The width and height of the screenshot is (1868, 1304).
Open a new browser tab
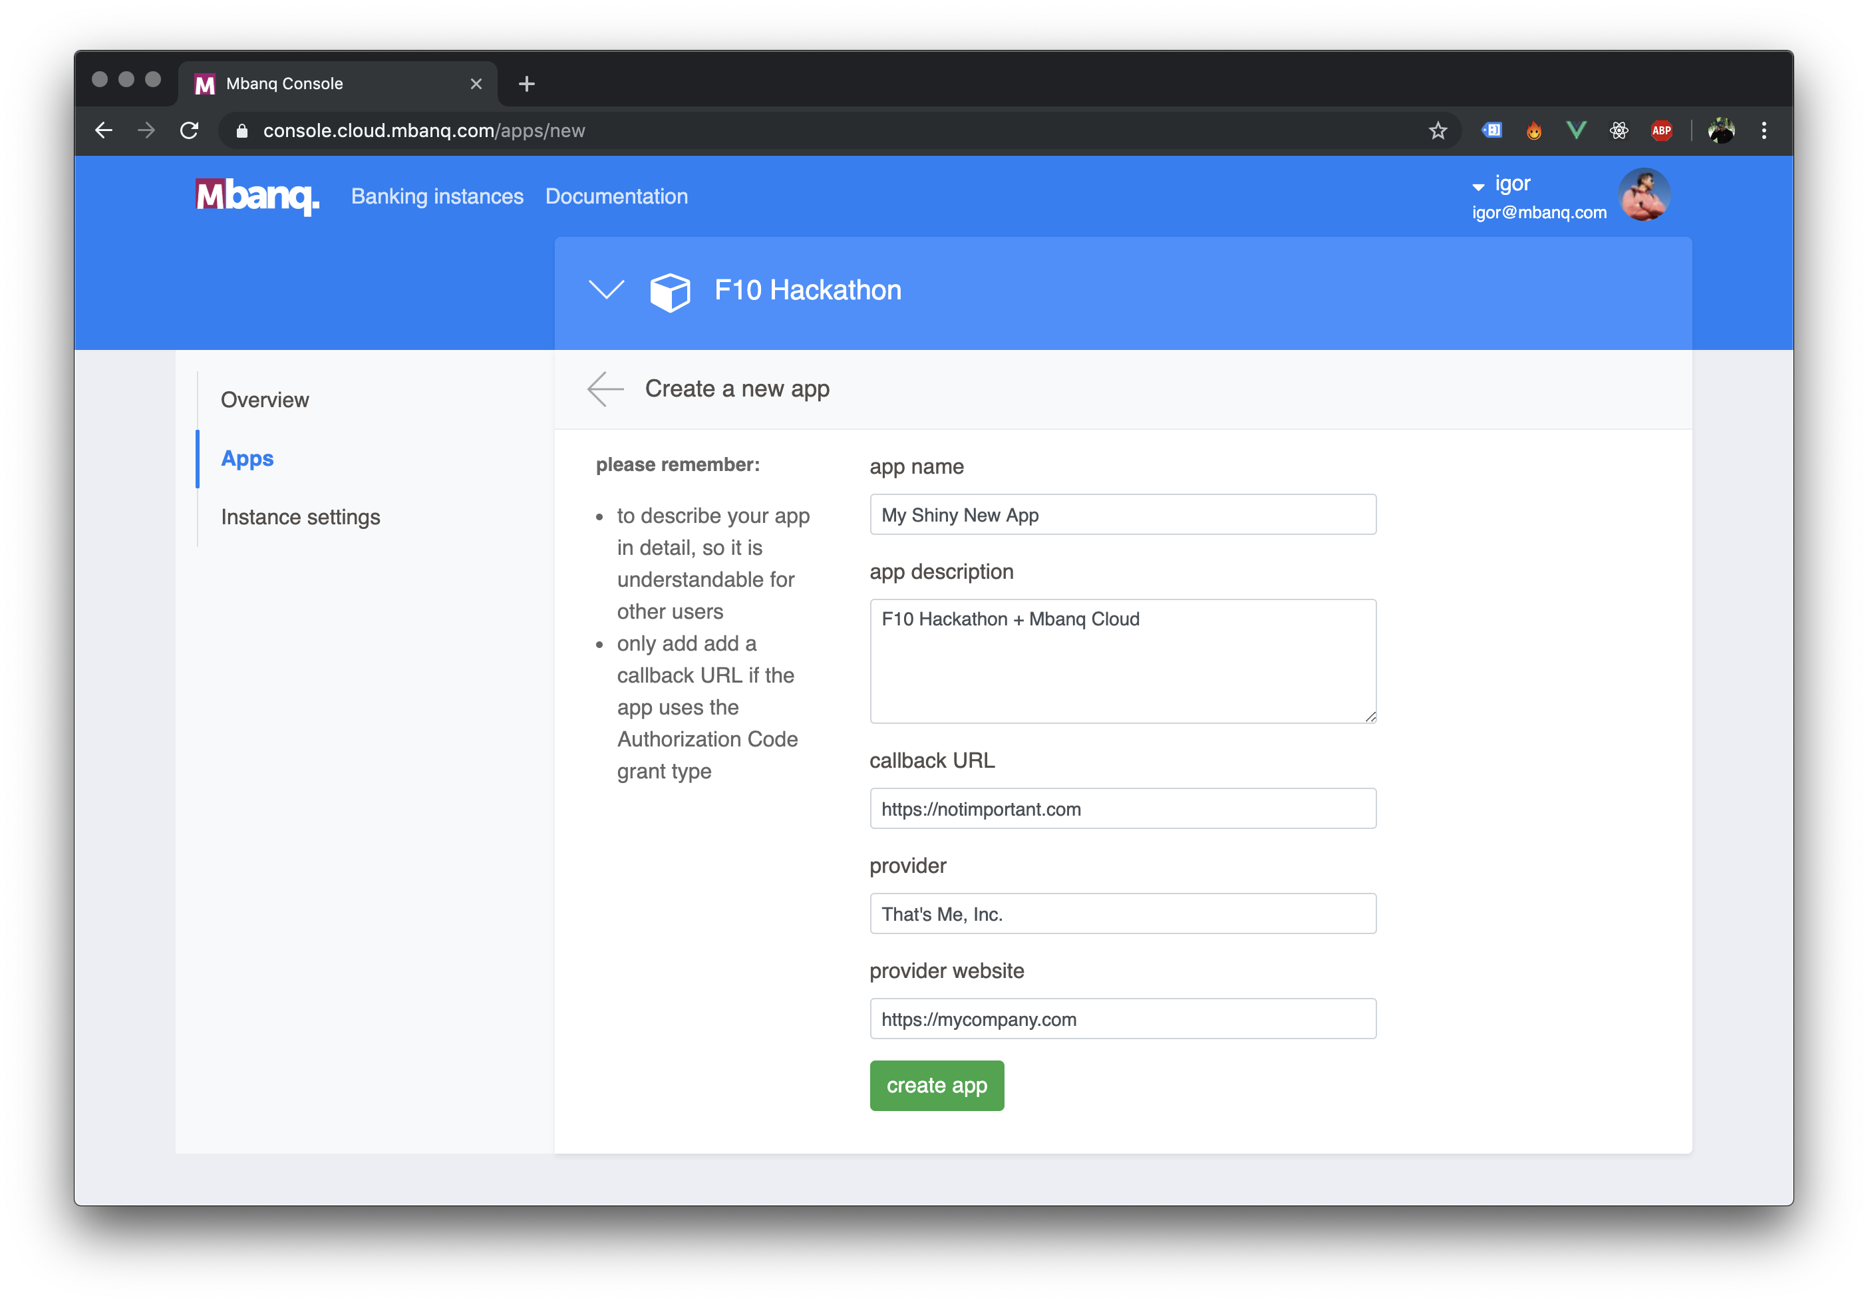coord(526,84)
